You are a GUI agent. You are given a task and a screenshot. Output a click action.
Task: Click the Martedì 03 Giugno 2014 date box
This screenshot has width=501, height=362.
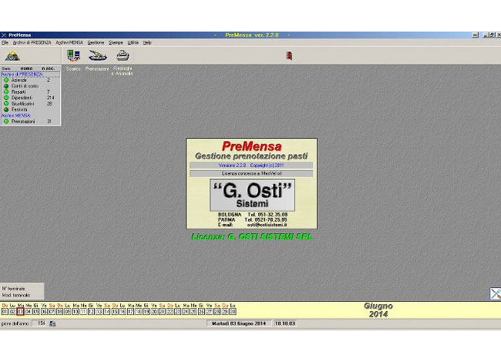[239, 323]
